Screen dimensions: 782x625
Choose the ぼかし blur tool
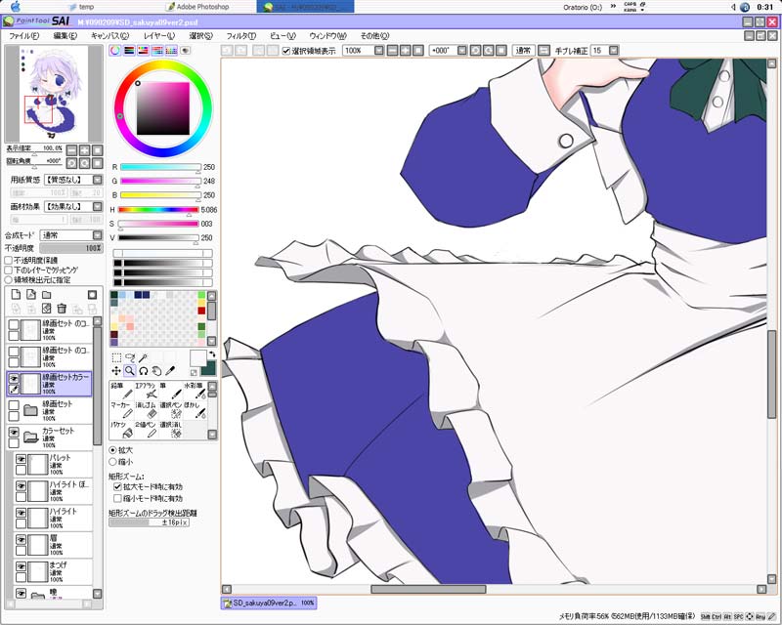[x=195, y=410]
